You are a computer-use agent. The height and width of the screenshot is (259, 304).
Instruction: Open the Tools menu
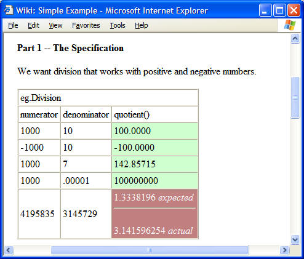click(118, 25)
